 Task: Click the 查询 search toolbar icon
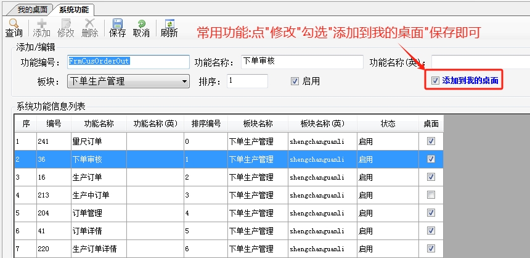[14, 27]
